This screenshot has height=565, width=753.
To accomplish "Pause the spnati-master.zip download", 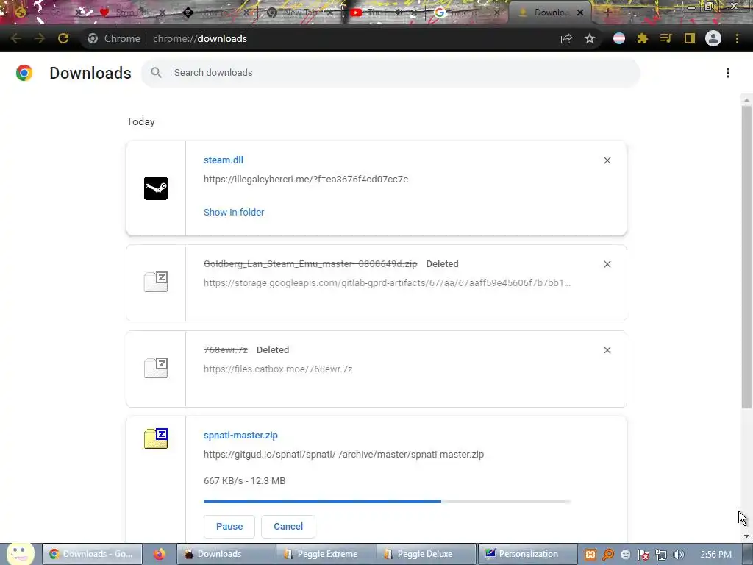I will 229,527.
